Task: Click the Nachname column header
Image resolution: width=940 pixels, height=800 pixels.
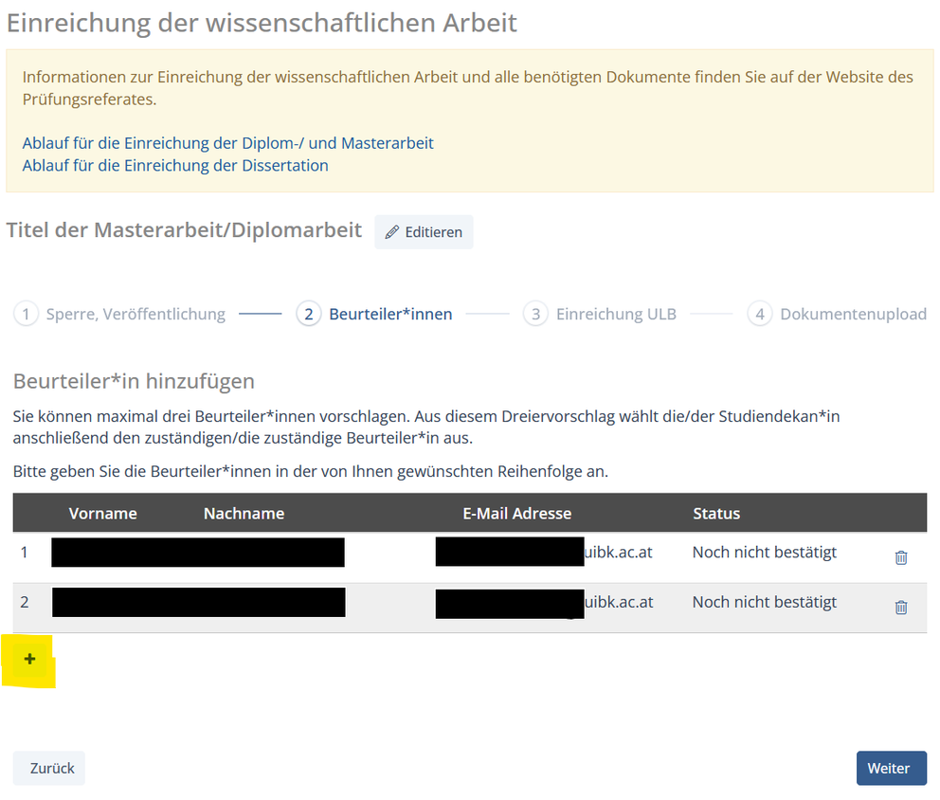Action: (x=244, y=513)
